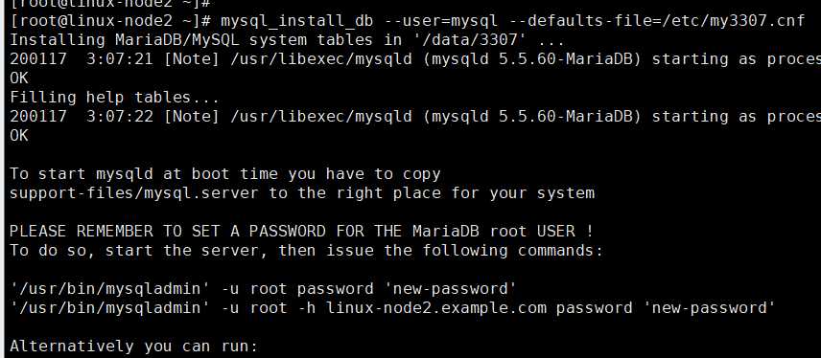Screen dimensions: 821x358
Task: Click the linux-node2.example.com hostname
Action: pos(436,307)
